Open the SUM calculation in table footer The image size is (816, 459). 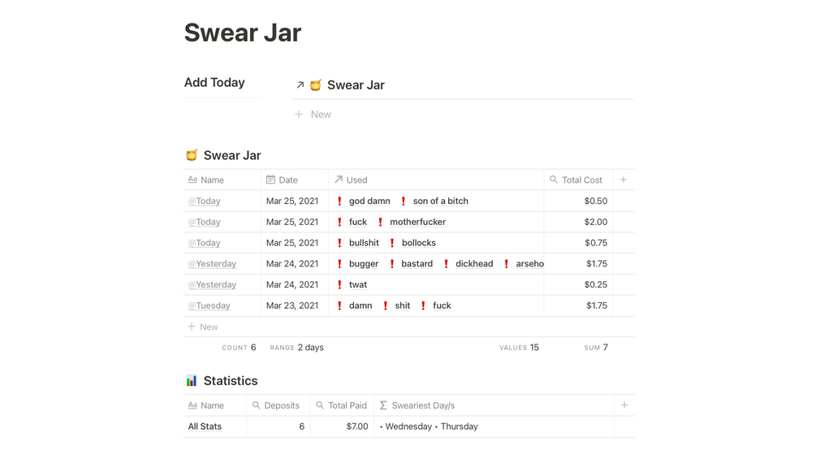click(x=596, y=348)
